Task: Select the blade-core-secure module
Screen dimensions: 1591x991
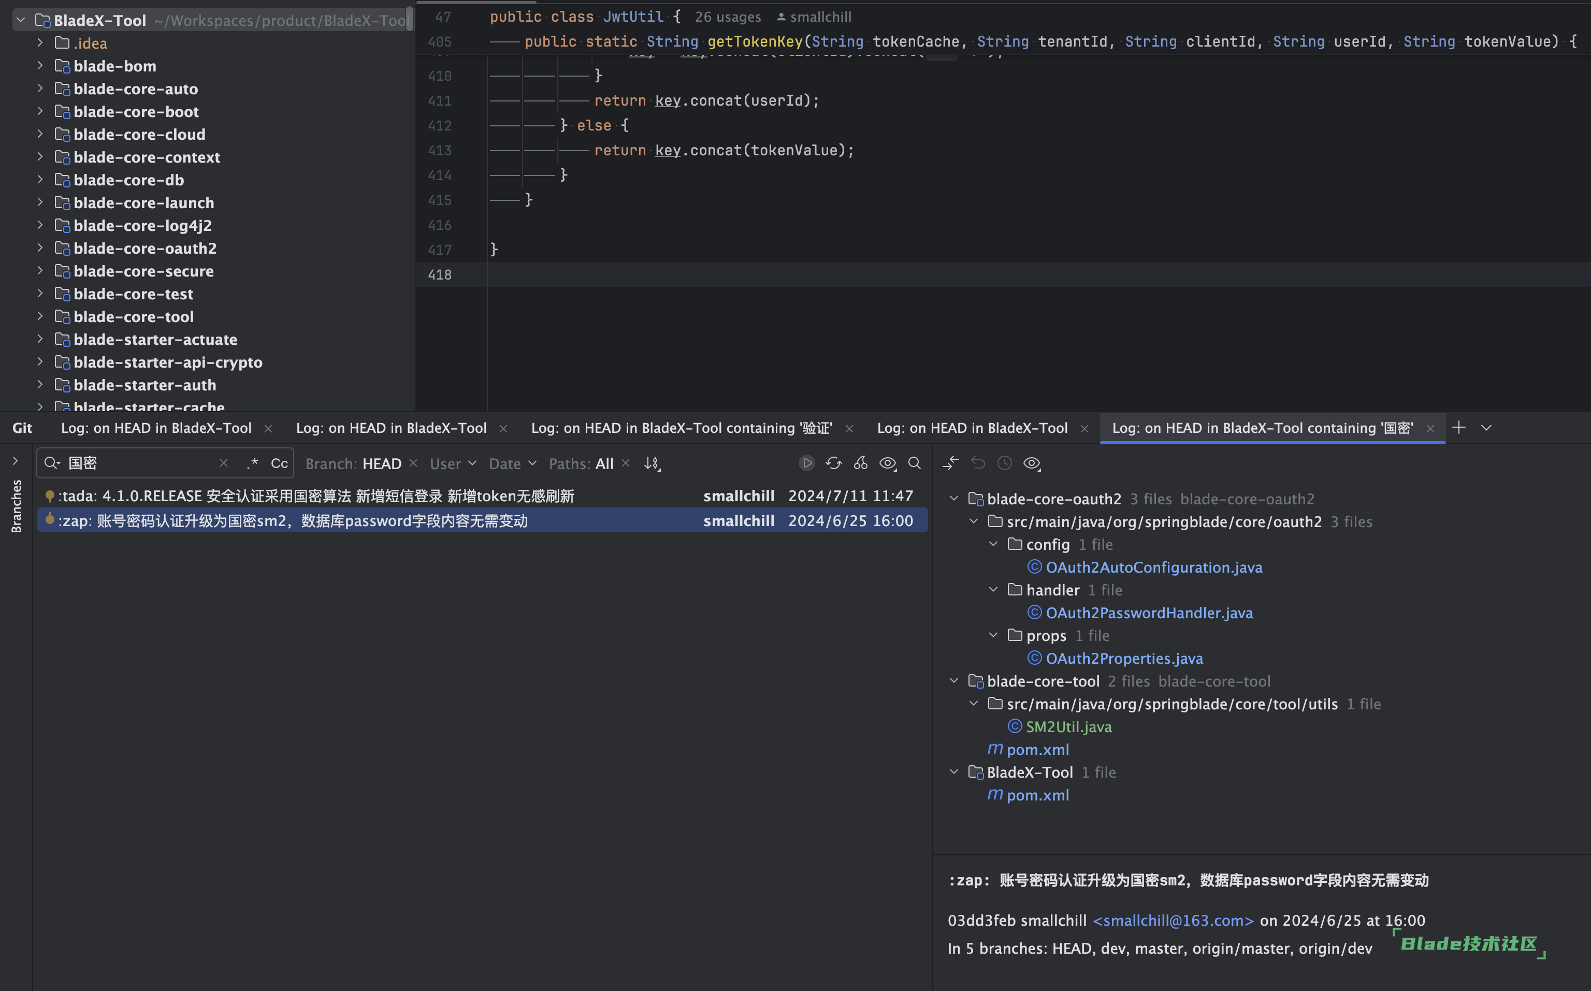Action: pos(143,271)
